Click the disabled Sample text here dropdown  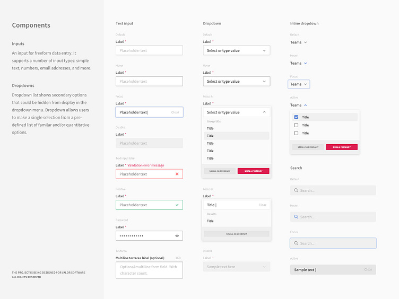(x=237, y=267)
